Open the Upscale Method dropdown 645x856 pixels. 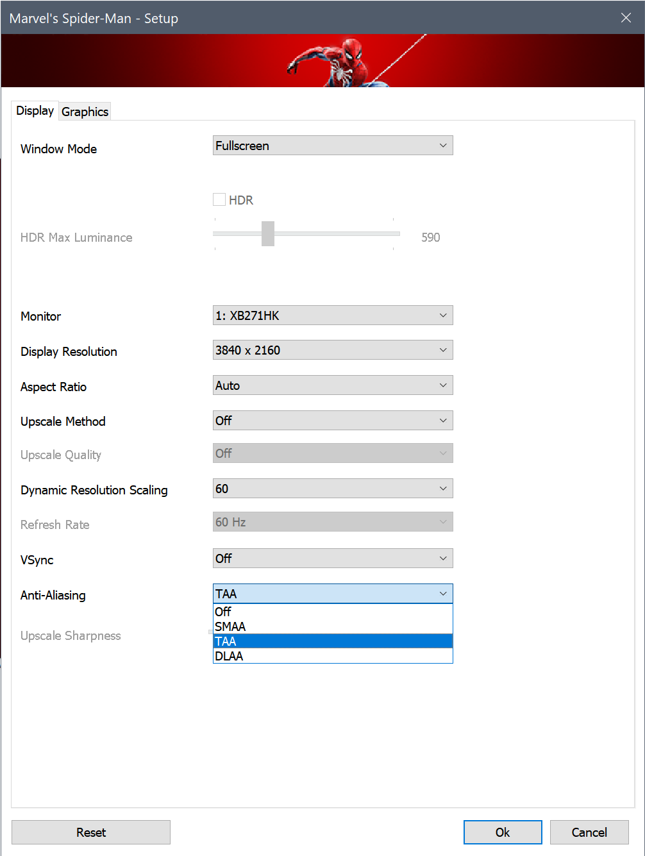tap(333, 421)
